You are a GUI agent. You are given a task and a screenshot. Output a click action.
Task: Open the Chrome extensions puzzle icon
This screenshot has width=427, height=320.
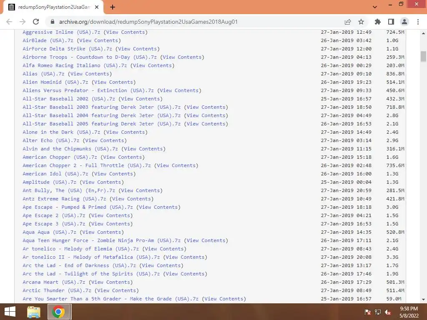[378, 22]
